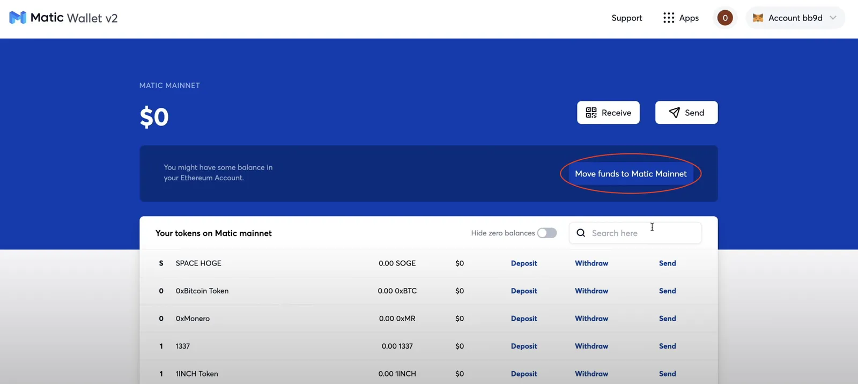Deposit 1337 token
Screen dimensions: 858x384
coord(524,346)
